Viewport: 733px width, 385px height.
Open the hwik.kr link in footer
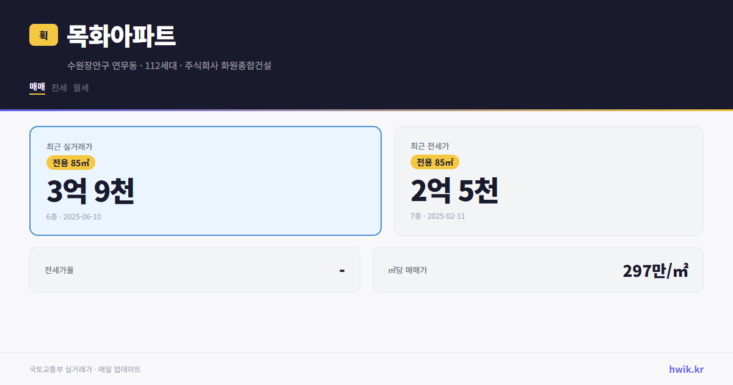pyautogui.click(x=685, y=369)
